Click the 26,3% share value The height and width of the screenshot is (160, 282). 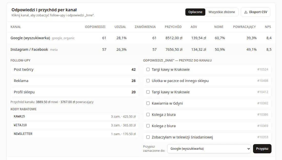(122, 49)
